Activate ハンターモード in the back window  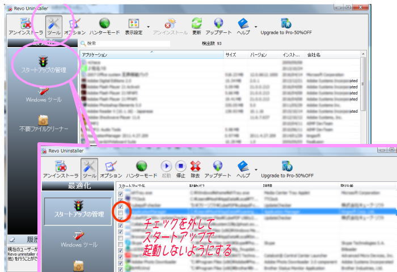coord(104,27)
